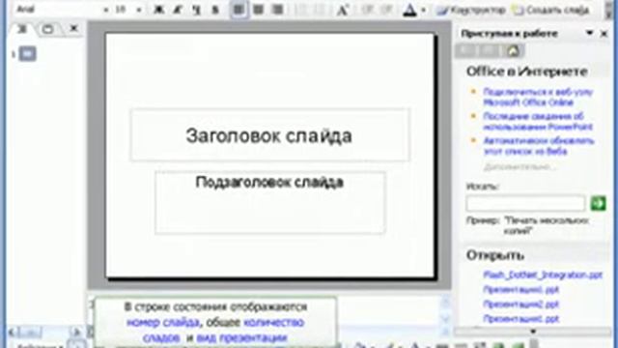The height and width of the screenshot is (348, 618).
Task: Click the Открыть section heading
Action: (495, 255)
